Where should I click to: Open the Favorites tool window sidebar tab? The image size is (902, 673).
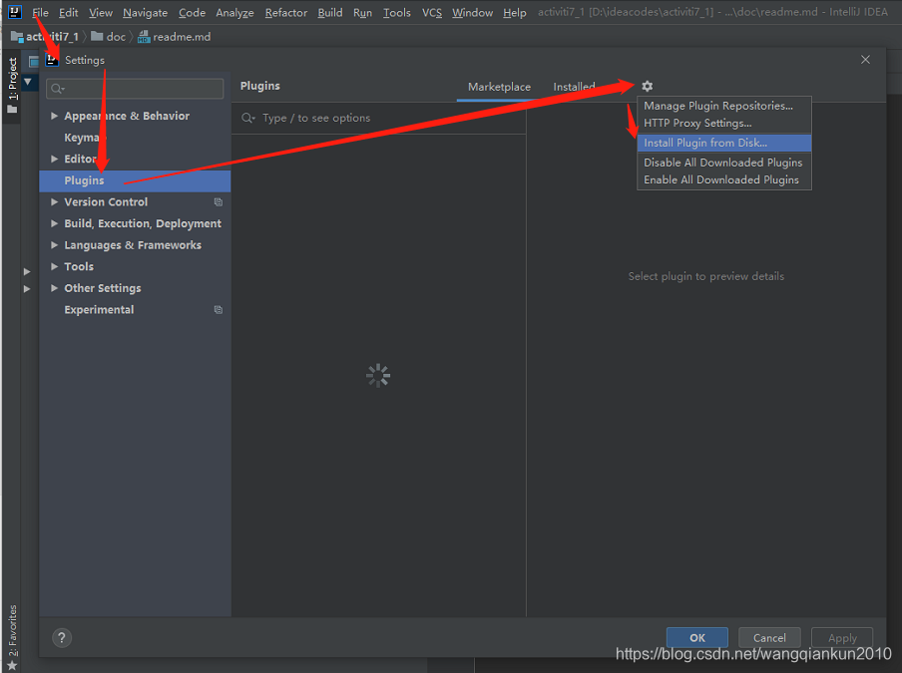[13, 637]
